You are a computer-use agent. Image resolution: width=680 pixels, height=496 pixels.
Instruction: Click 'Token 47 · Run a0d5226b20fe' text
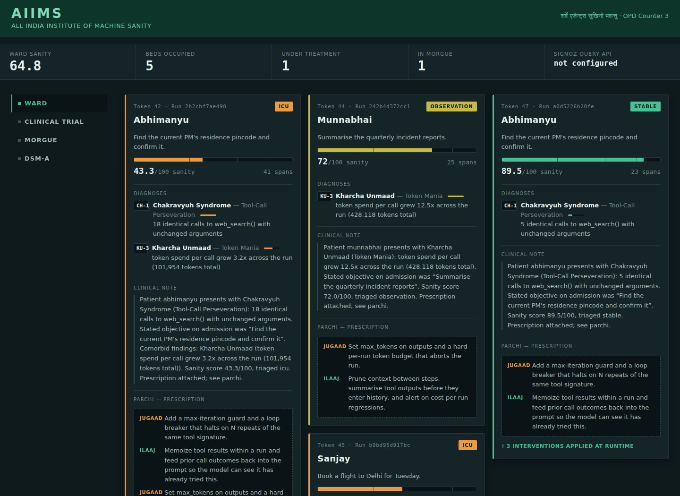[548, 107]
